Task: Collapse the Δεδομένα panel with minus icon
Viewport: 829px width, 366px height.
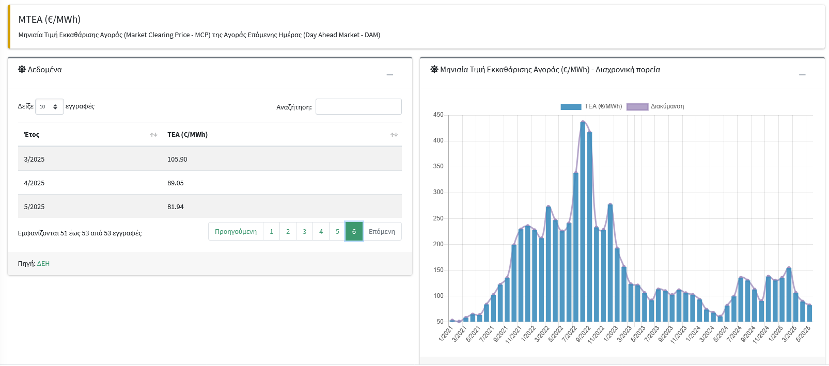Action: click(x=390, y=75)
